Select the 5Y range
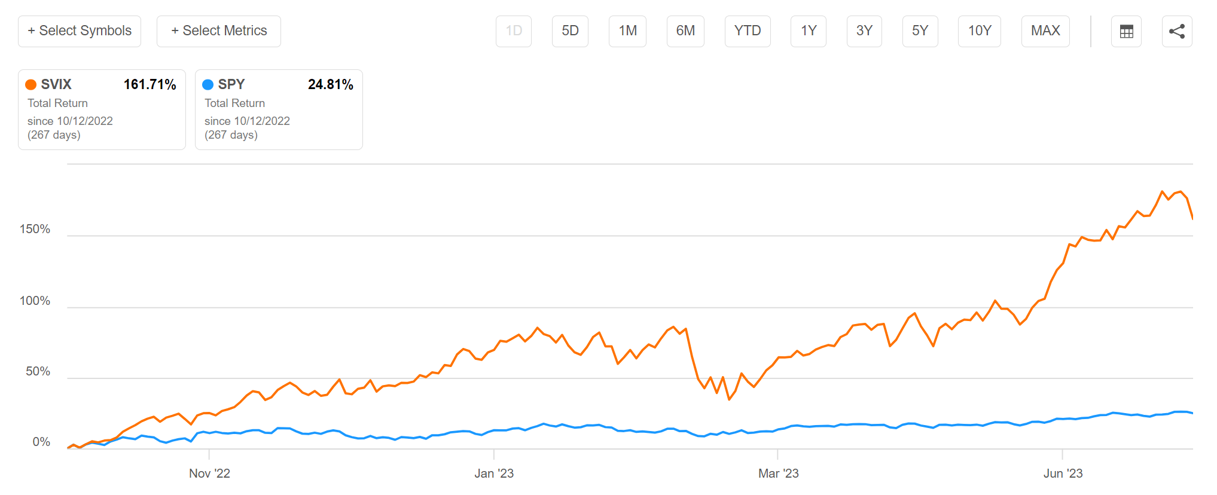 coord(920,31)
